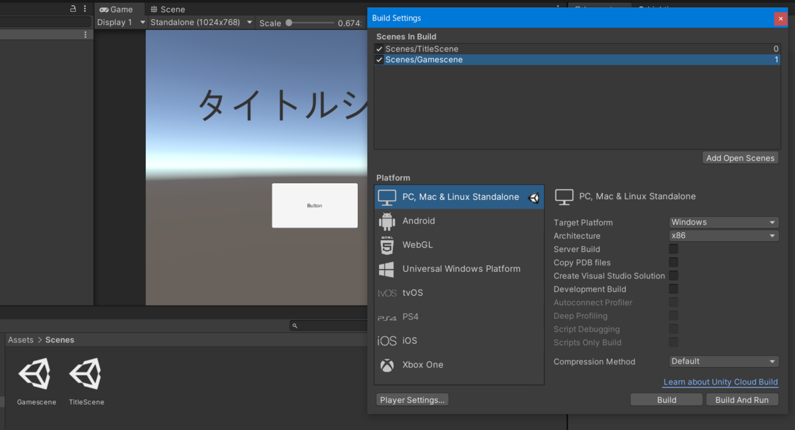Select the PS4 platform icon
795x430 pixels.
[387, 318]
